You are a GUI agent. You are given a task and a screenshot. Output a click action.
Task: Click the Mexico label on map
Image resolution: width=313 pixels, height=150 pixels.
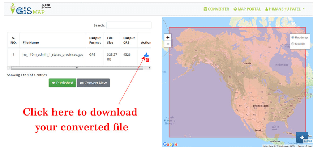pos(259,130)
